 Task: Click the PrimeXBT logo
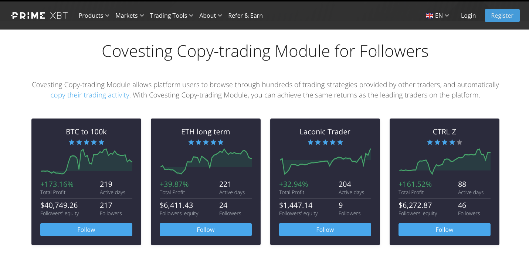click(x=39, y=15)
